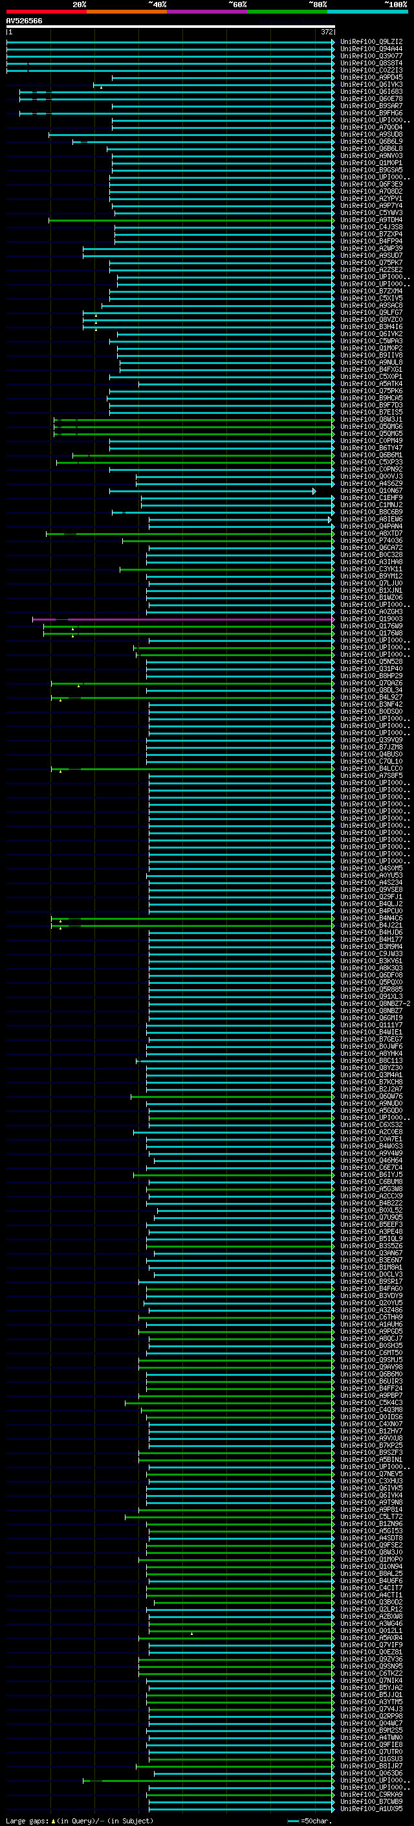414x1826 pixels.
Task: Select hit label UniRef100_Q19003
Action: [x=371, y=619]
